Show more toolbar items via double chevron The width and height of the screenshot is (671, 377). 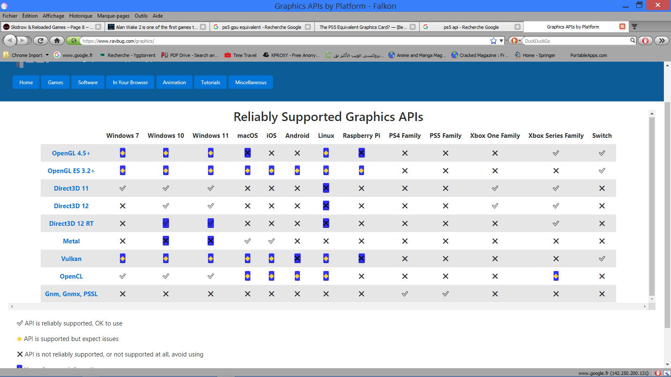pos(661,41)
